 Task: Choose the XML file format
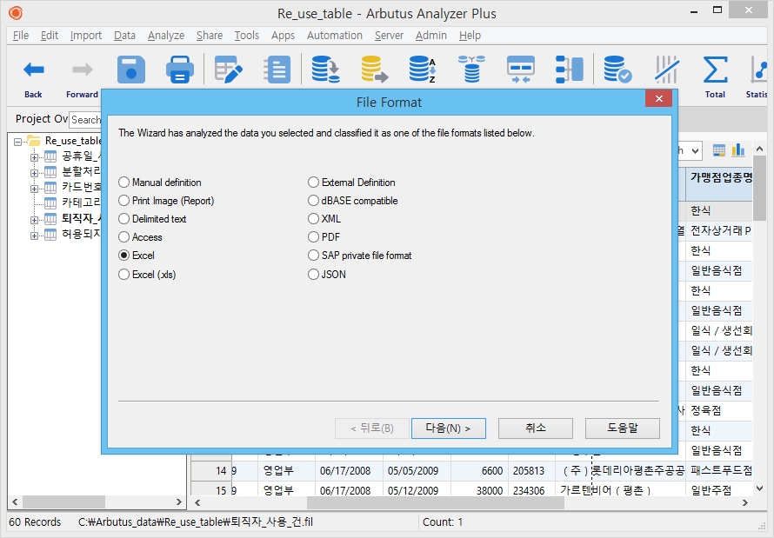[x=313, y=219]
